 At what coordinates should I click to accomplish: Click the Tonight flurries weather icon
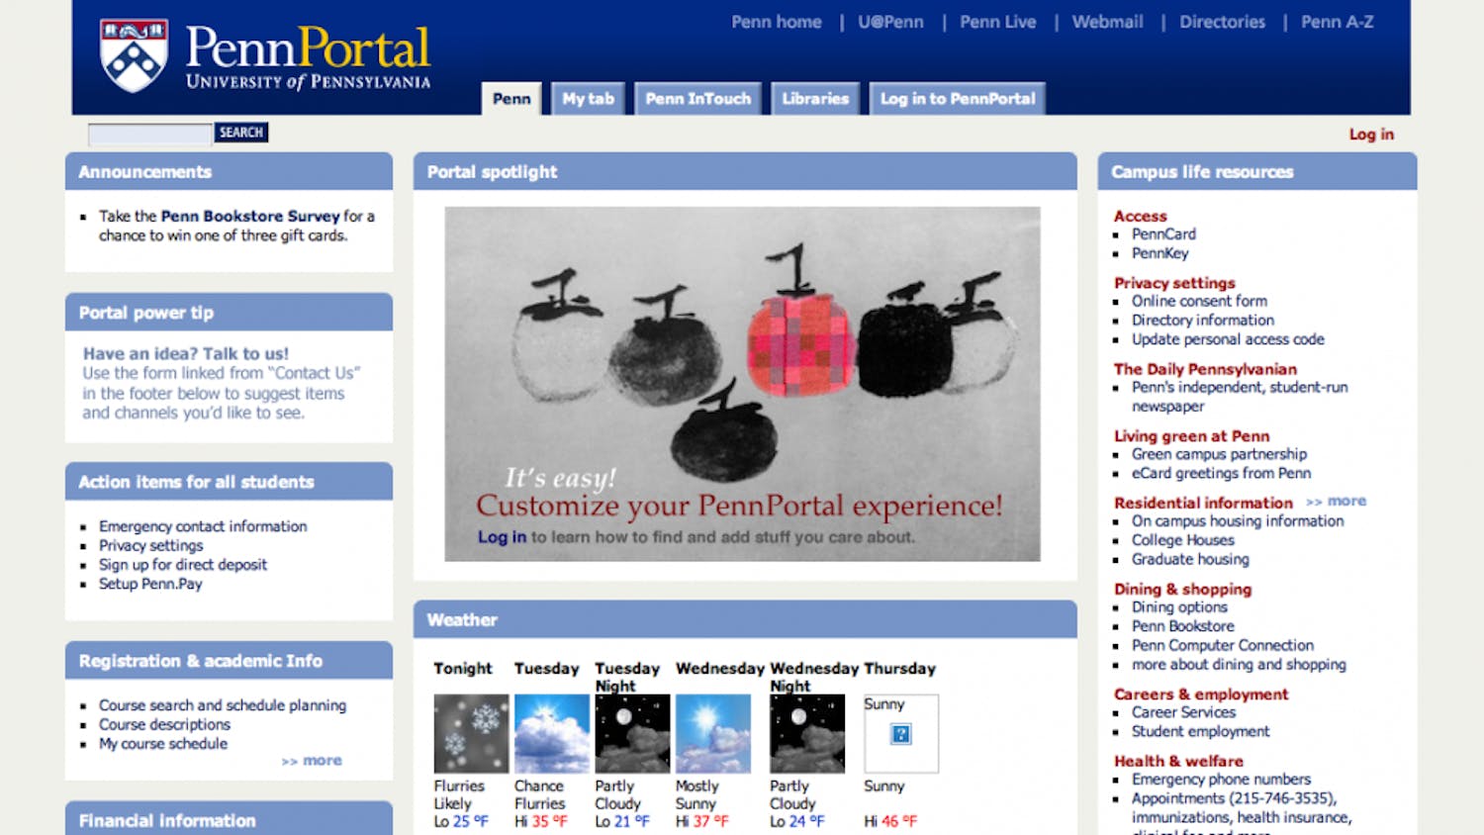tap(471, 733)
